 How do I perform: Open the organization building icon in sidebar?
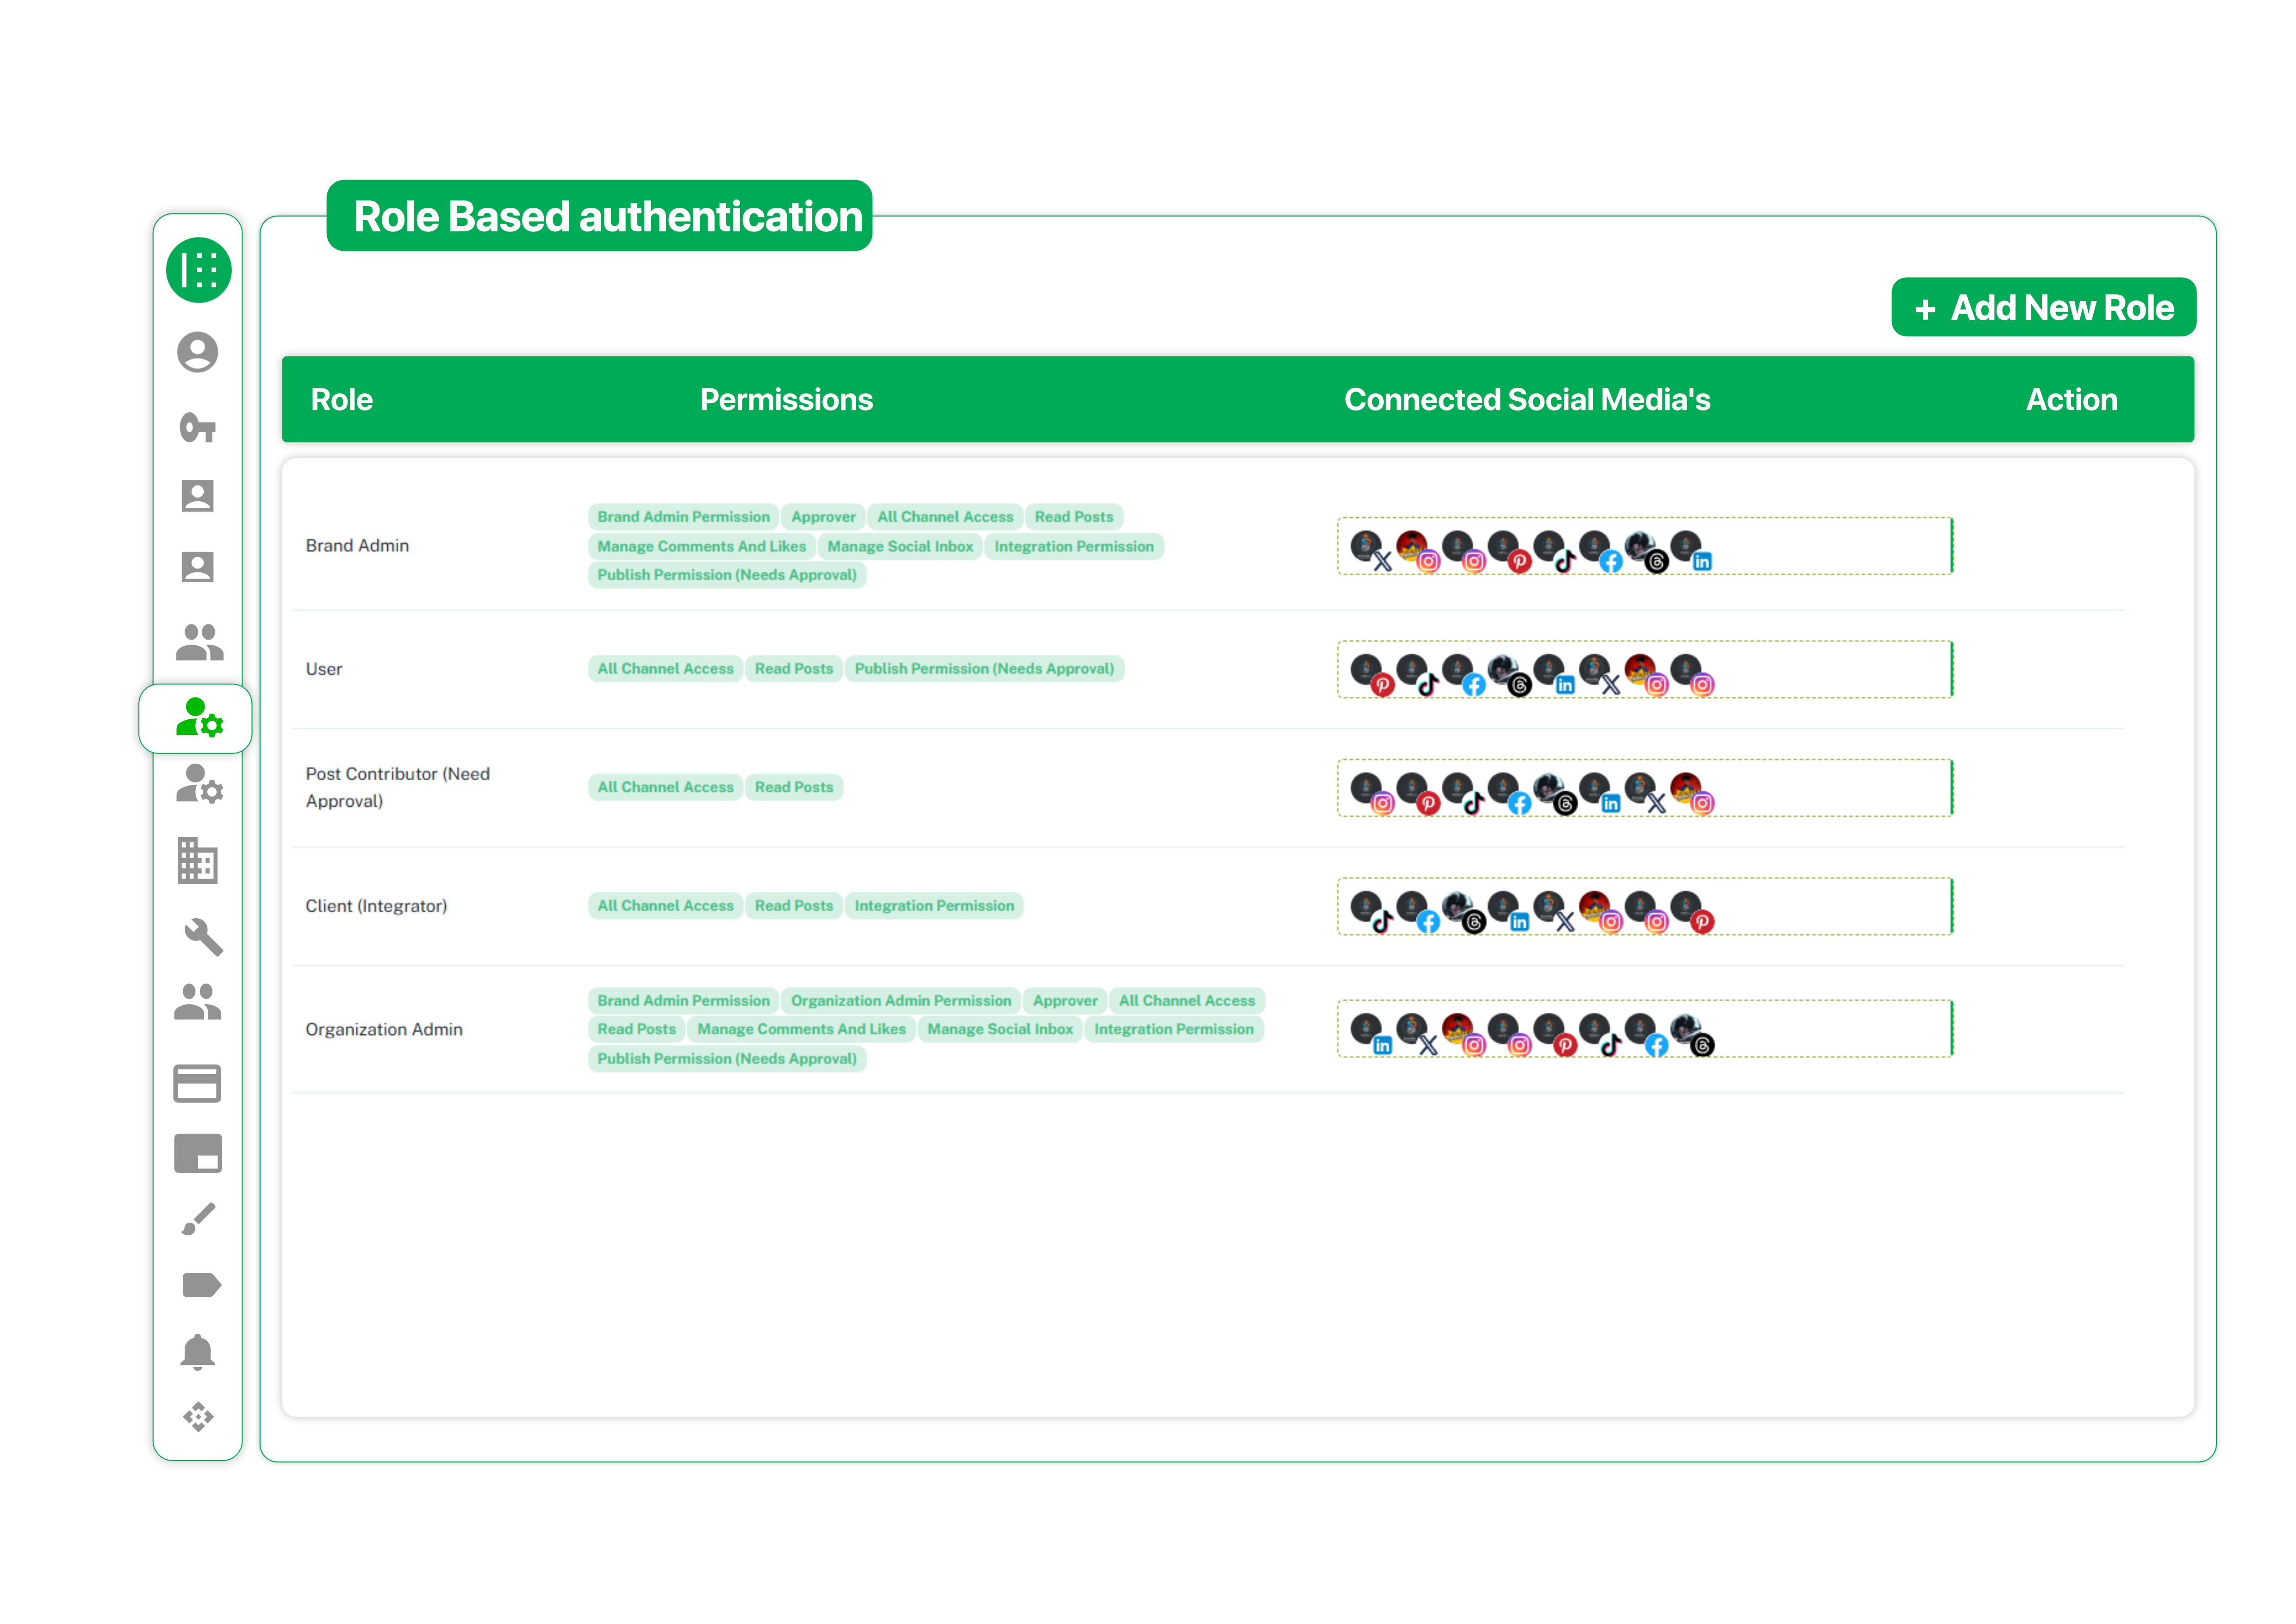click(x=197, y=860)
